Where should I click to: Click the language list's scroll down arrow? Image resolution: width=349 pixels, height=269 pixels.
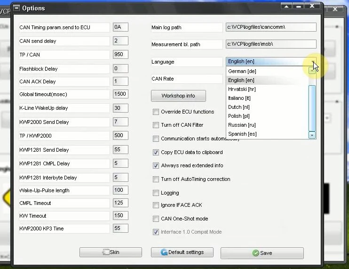tap(312, 135)
